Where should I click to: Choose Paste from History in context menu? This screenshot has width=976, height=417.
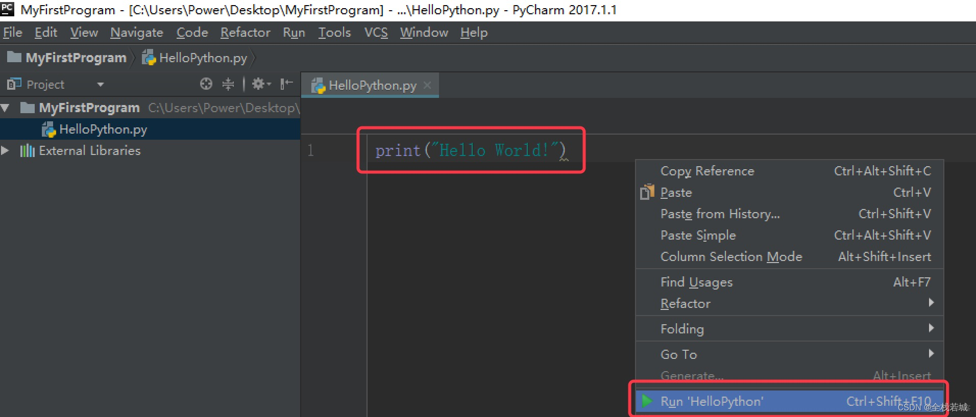[789, 214]
